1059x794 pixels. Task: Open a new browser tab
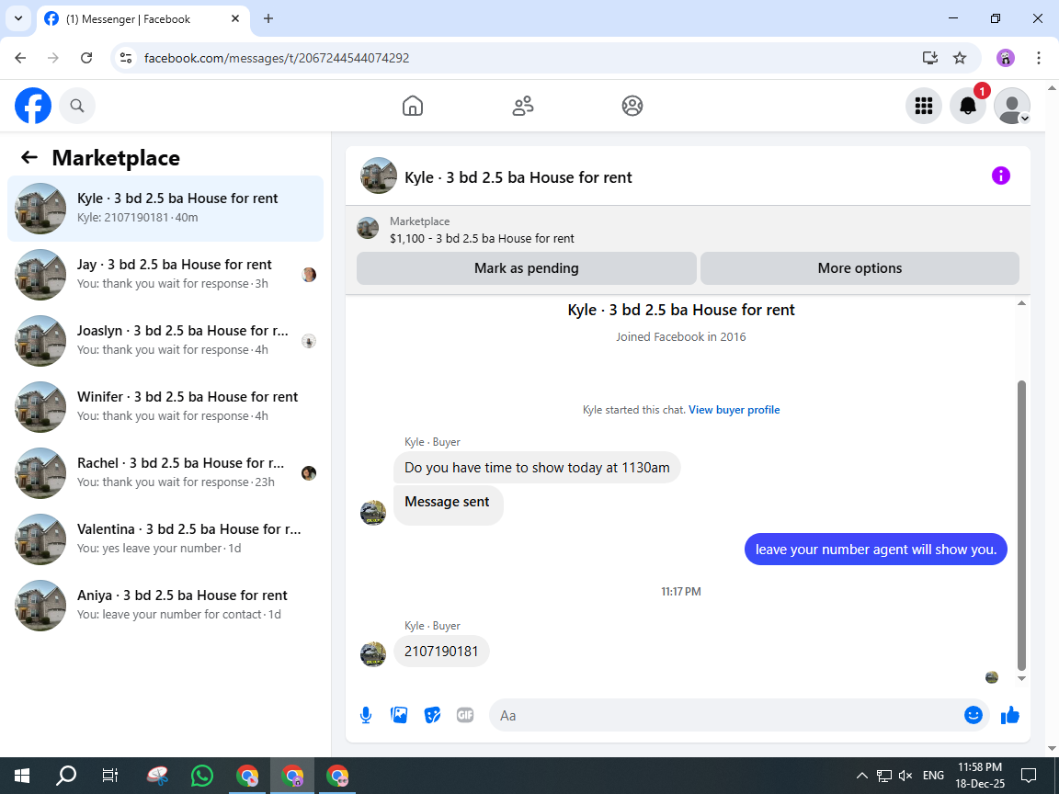pyautogui.click(x=268, y=19)
